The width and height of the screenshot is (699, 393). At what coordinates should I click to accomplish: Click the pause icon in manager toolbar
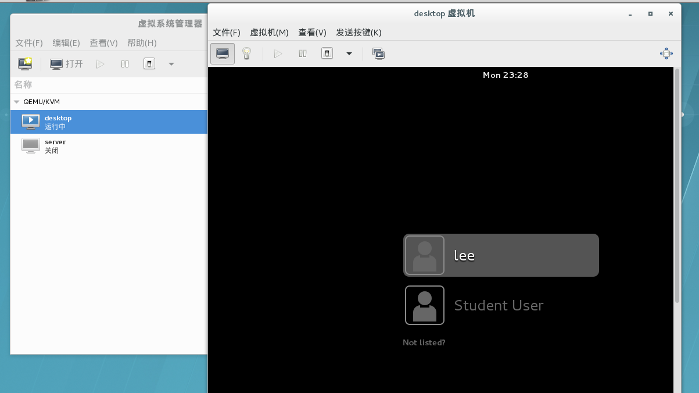(125, 64)
